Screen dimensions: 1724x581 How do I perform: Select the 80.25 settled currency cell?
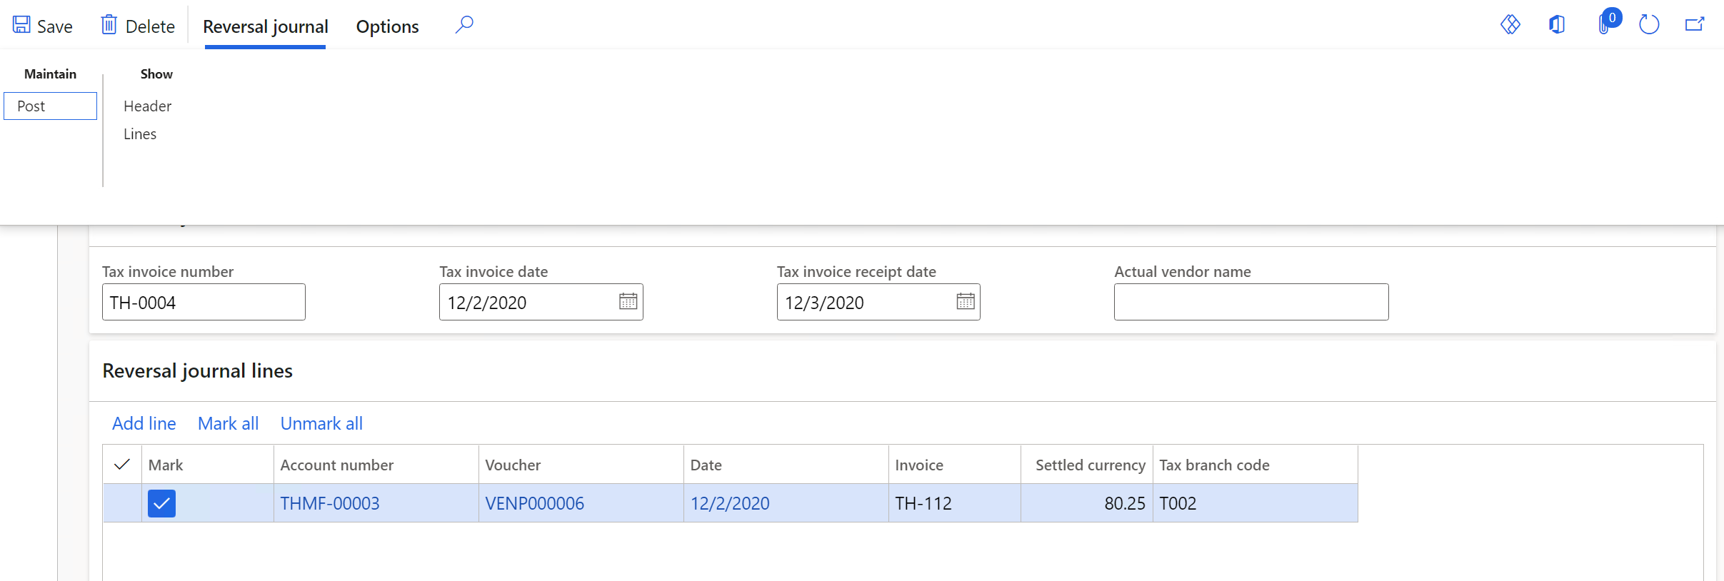(1087, 503)
